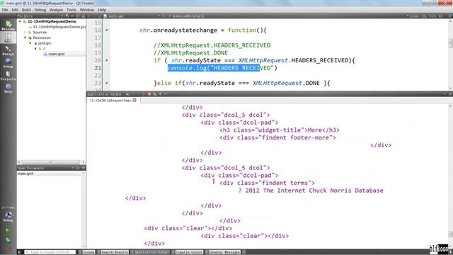Viewport: 453px width, 255px height.
Task: Click the Start Debugging button
Action: (8, 239)
